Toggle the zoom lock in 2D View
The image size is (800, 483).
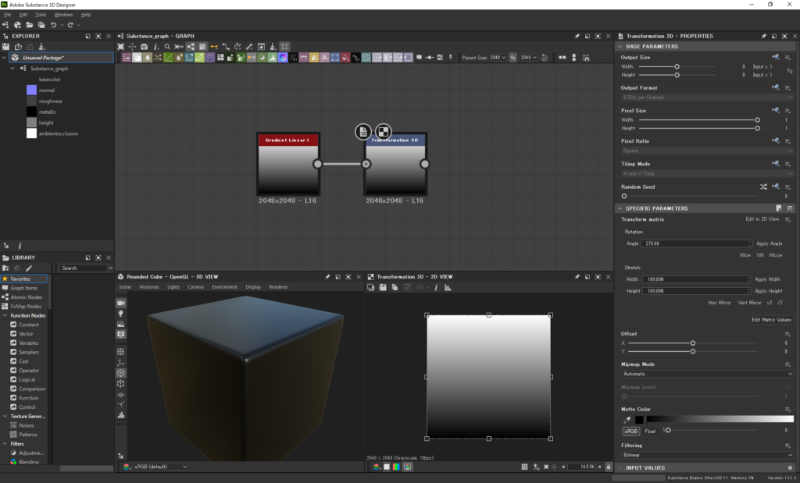click(x=608, y=467)
